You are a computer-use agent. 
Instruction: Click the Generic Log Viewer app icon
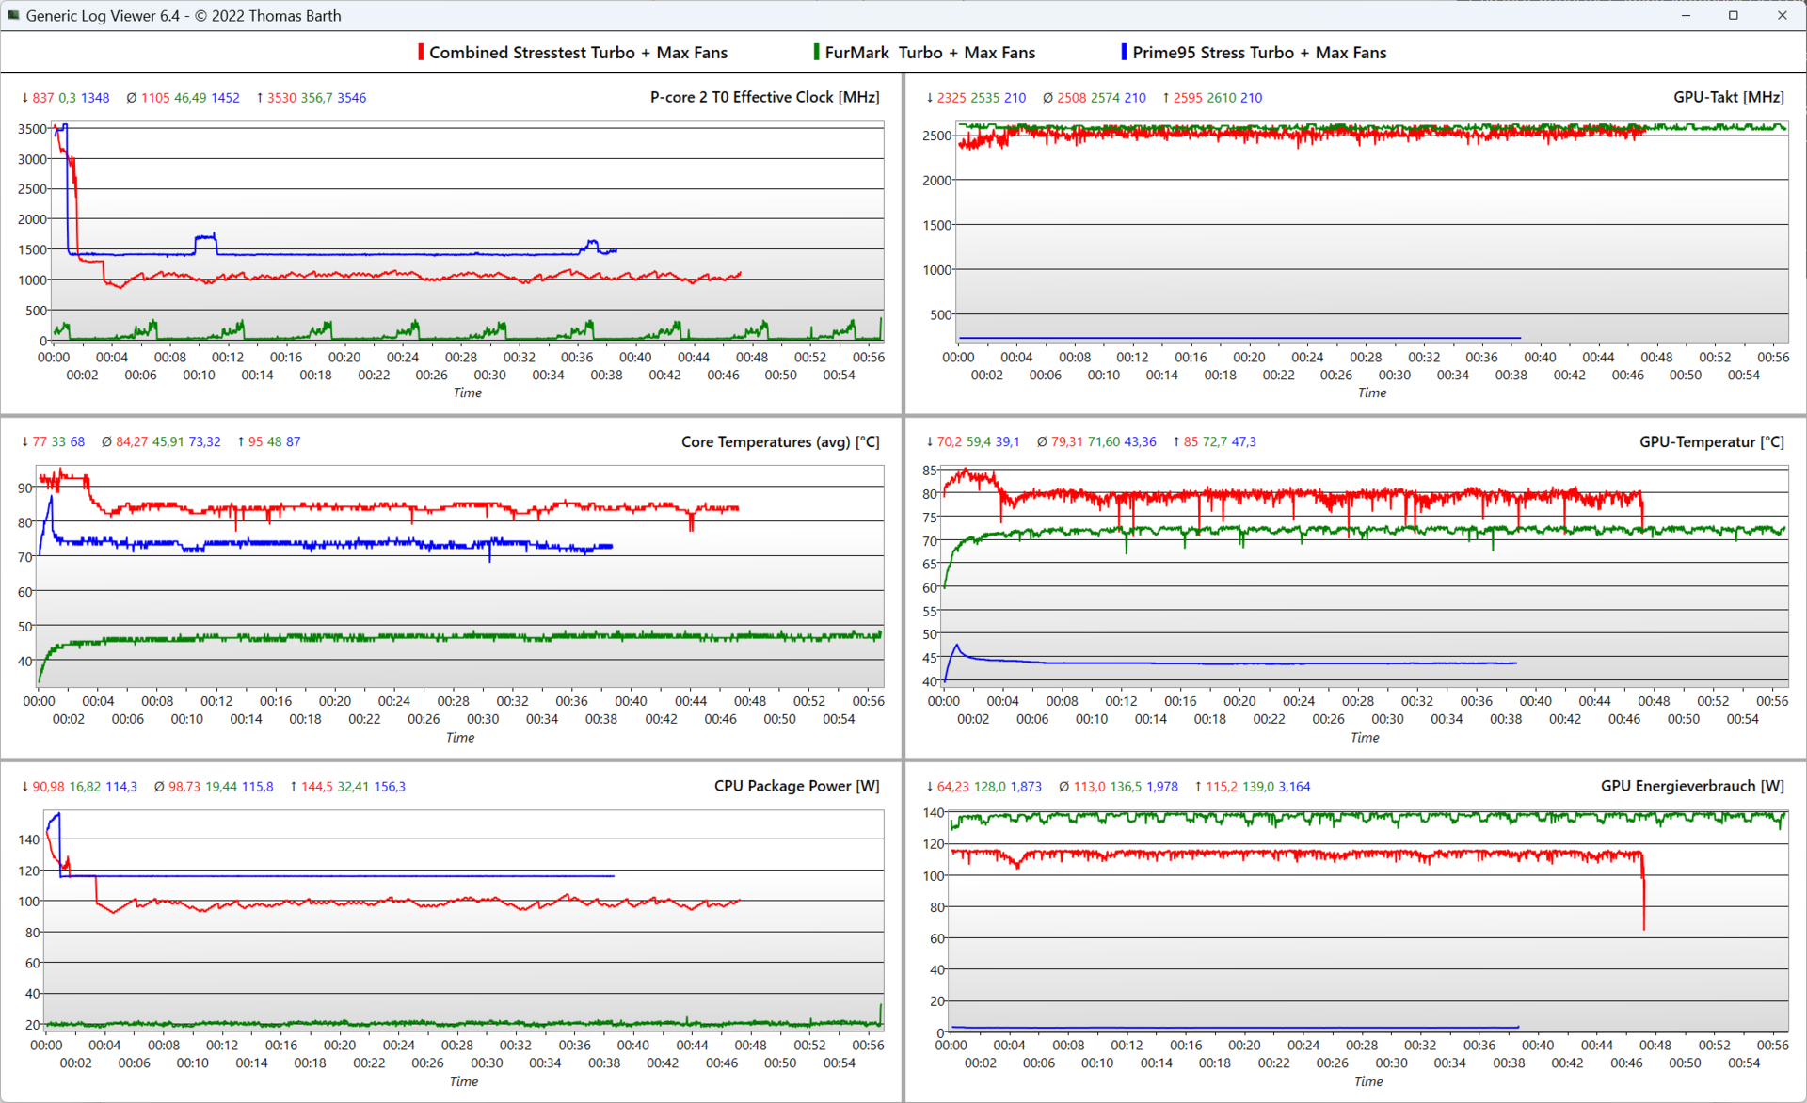(13, 15)
